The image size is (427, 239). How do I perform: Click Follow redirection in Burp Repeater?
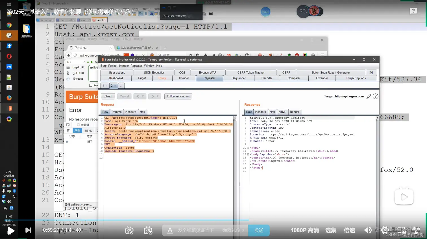coord(178,96)
